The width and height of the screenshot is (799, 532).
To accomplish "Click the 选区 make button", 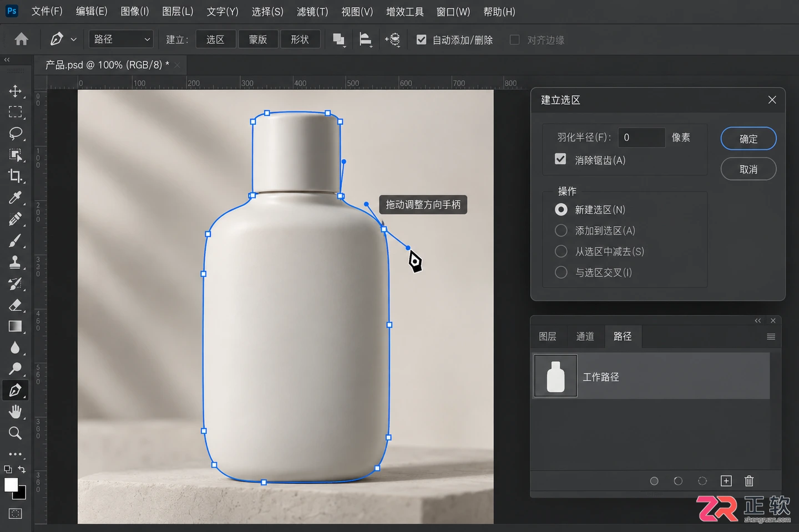I will (216, 39).
